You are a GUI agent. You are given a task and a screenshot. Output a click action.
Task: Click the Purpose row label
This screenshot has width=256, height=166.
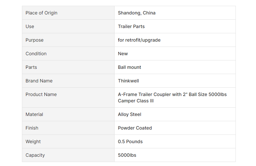[34, 40]
